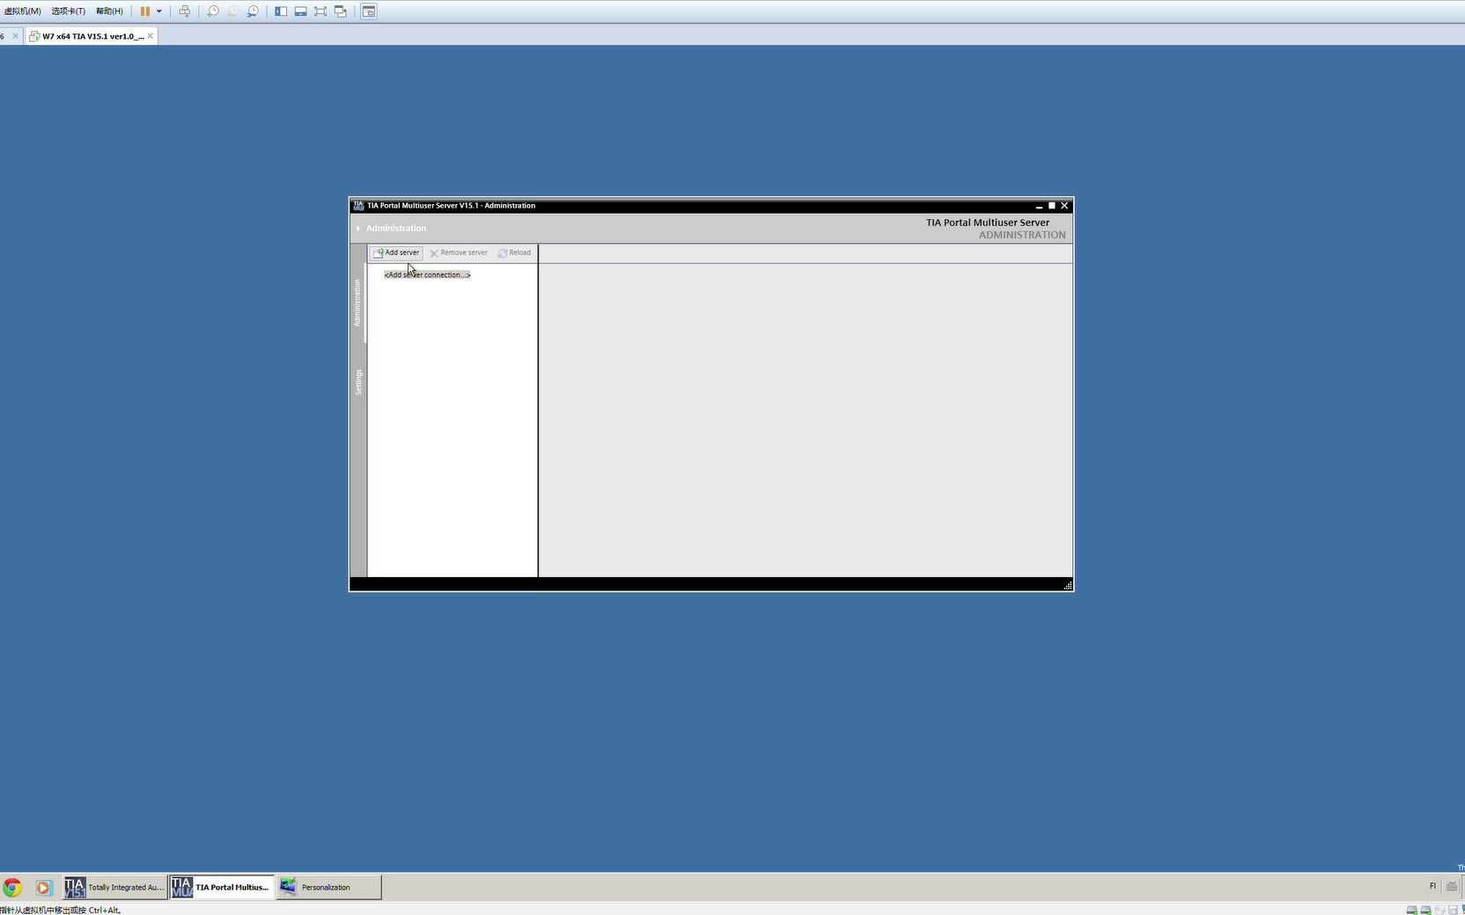The height and width of the screenshot is (915, 1465).
Task: Click the floppy drive status icon
Action: [x=1453, y=910]
